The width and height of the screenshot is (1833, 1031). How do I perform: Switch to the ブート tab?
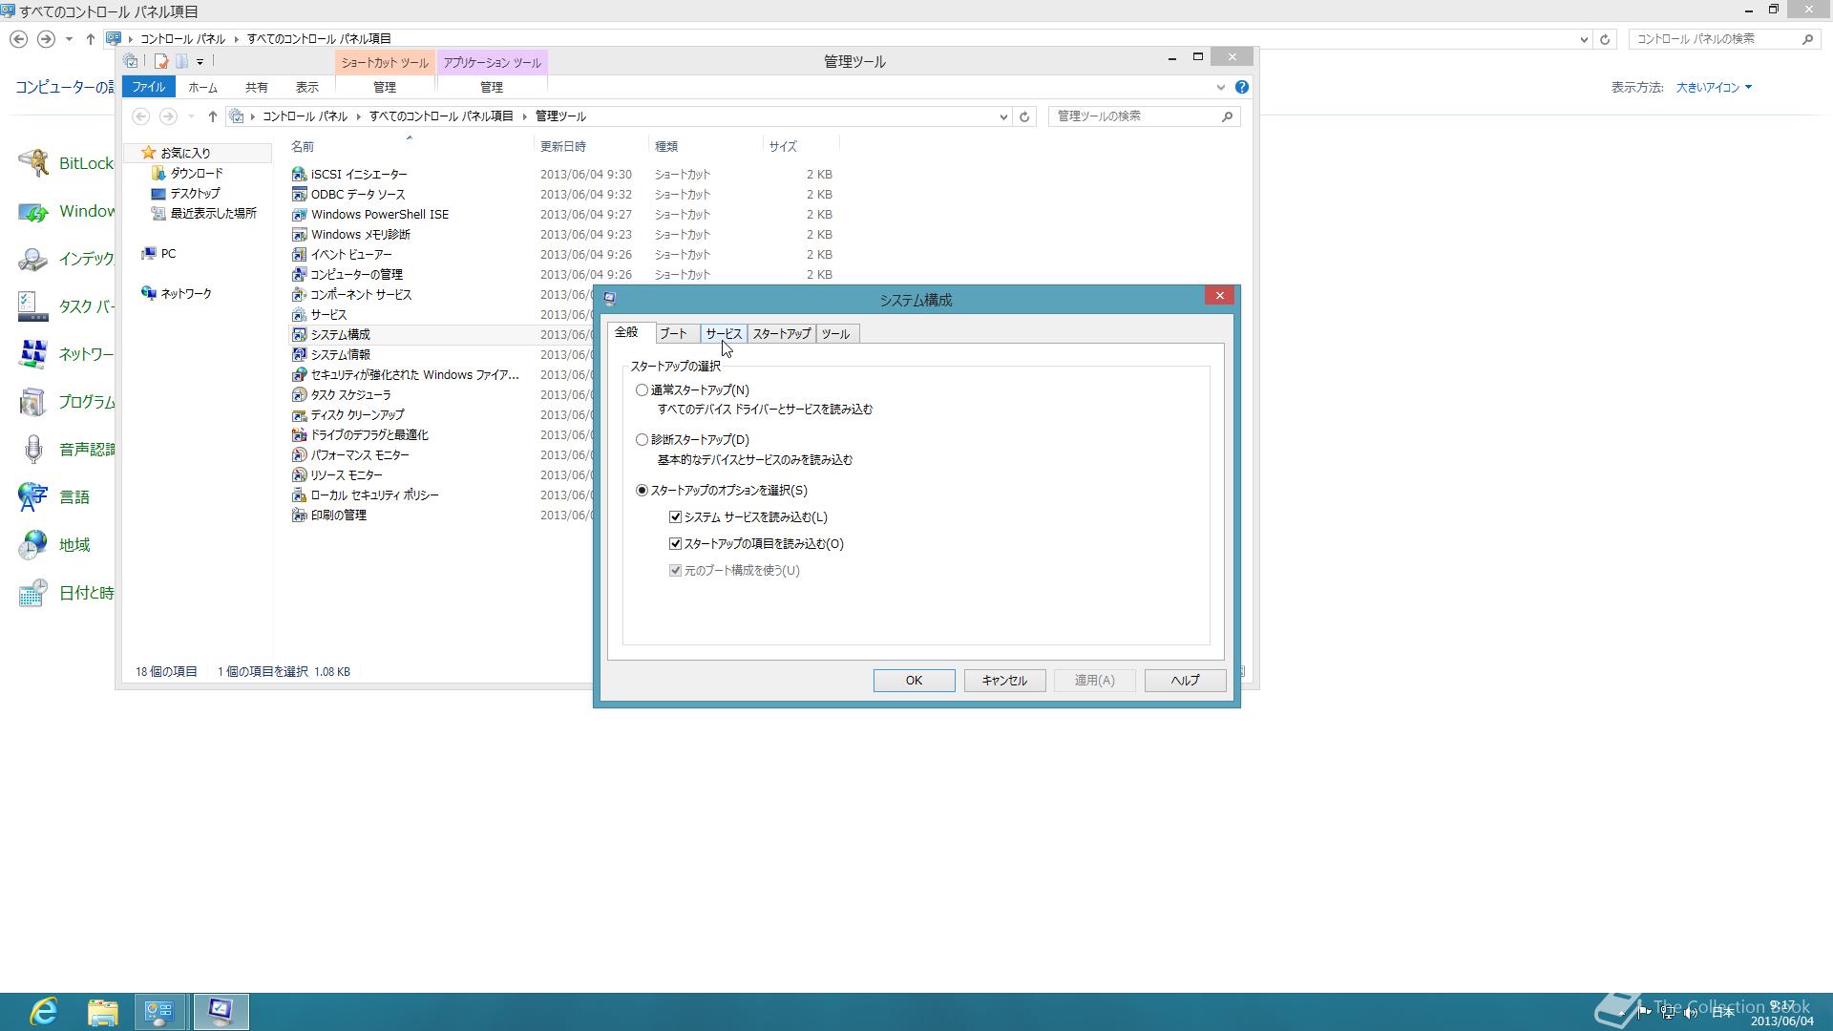[673, 334]
